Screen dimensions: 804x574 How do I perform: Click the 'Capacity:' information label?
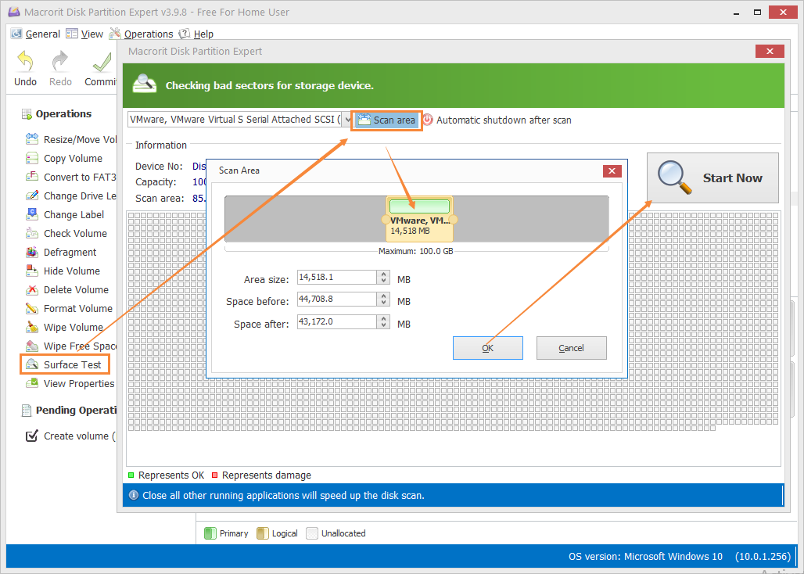[x=156, y=182]
